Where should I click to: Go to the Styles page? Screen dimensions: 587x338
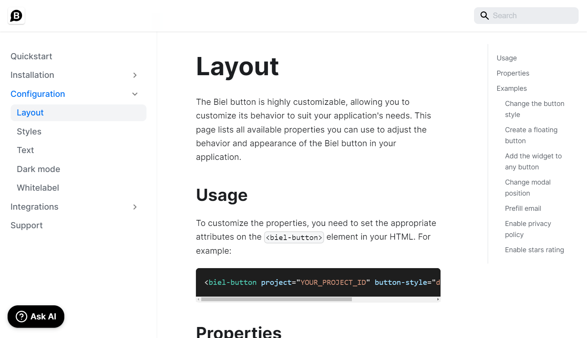29,131
